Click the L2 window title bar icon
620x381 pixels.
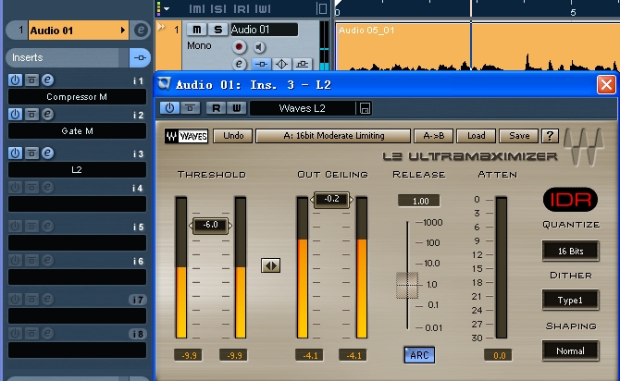click(164, 84)
